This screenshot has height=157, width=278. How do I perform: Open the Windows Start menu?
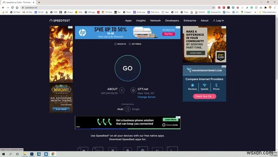3,154
